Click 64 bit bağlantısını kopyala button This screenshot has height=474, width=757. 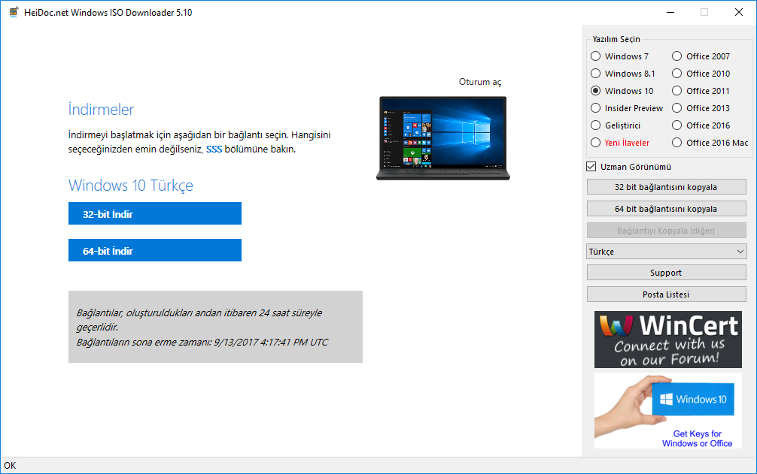coord(666,209)
